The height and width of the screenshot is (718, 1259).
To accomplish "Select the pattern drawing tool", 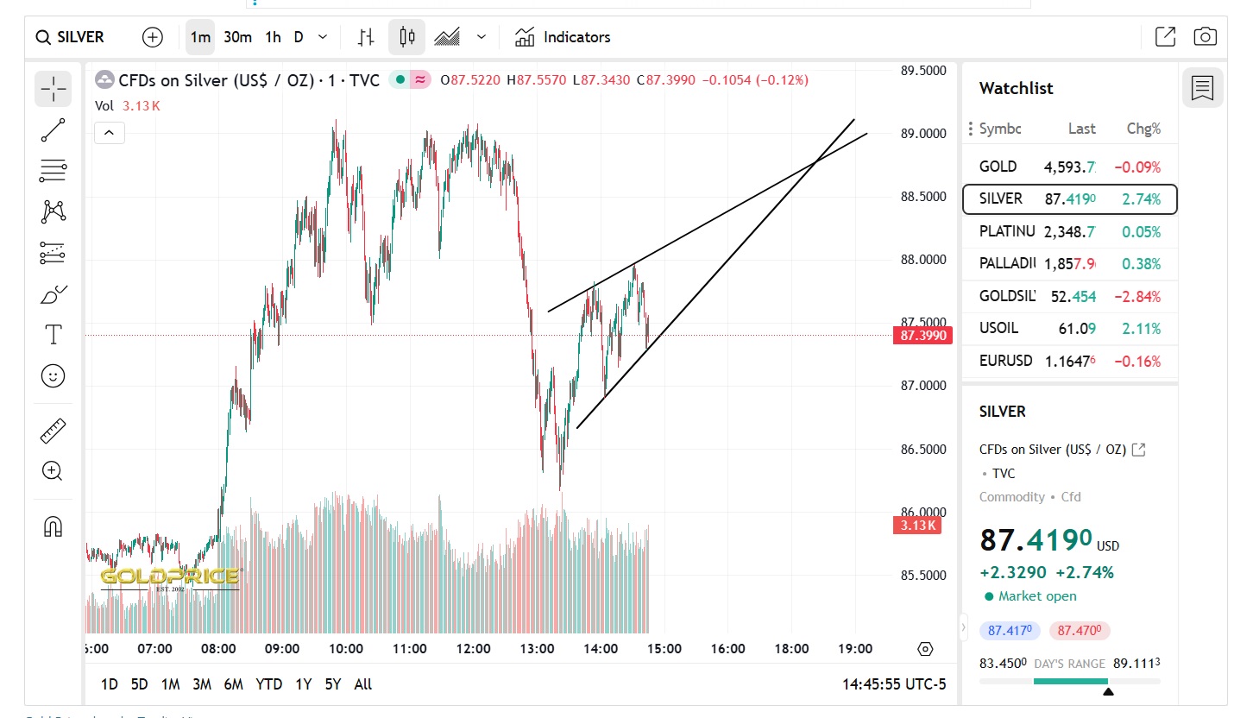I will pos(54,211).
